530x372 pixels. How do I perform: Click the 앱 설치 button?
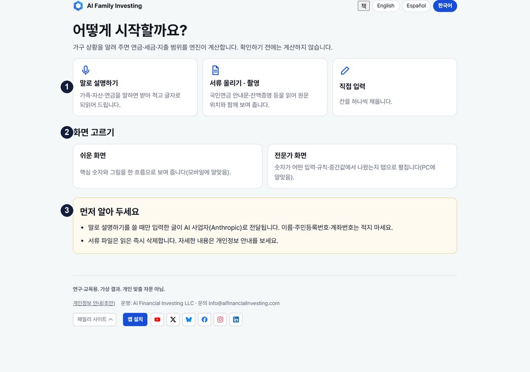(135, 319)
